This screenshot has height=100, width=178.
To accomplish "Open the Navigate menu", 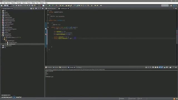I will click(19, 3).
